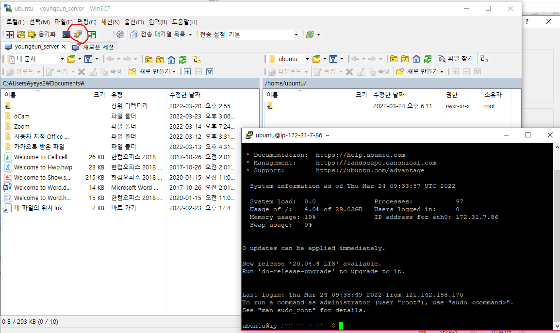Open the 원격(R) menu
Viewport: 560px width, 333px height.
pyautogui.click(x=158, y=22)
